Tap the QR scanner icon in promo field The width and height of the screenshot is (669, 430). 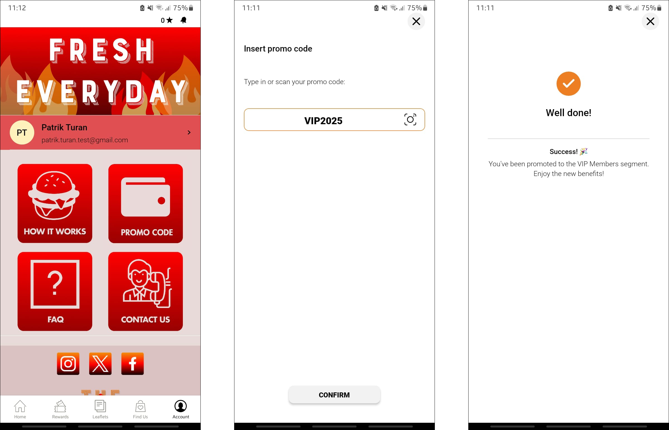click(409, 120)
